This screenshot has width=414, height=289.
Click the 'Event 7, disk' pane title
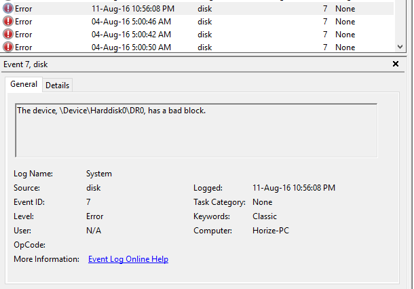pyautogui.click(x=25, y=64)
